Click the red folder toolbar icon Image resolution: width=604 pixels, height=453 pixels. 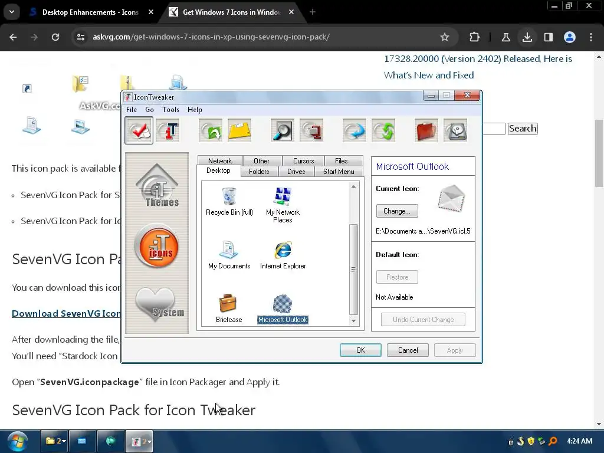click(426, 131)
